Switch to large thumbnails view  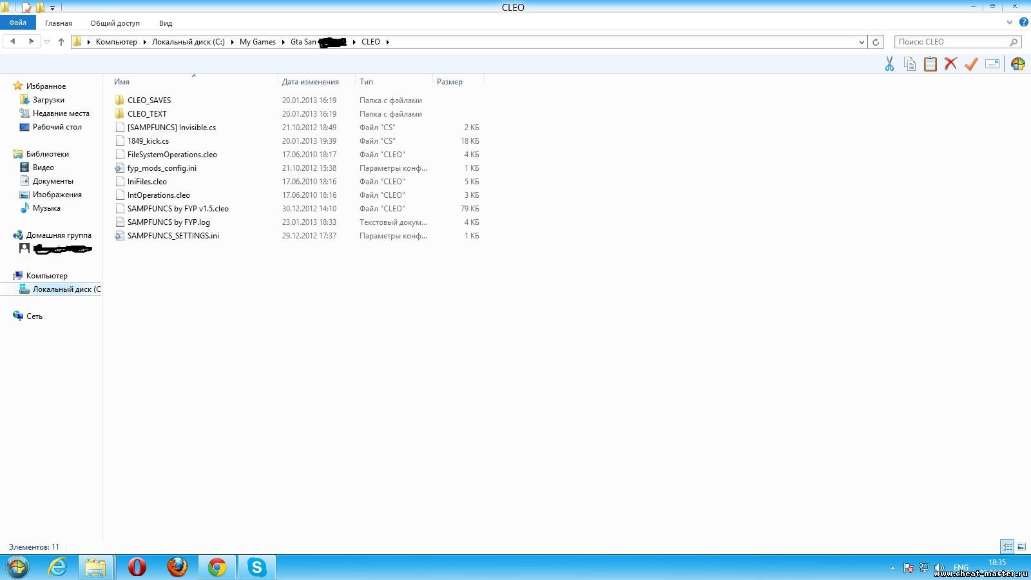(1021, 546)
